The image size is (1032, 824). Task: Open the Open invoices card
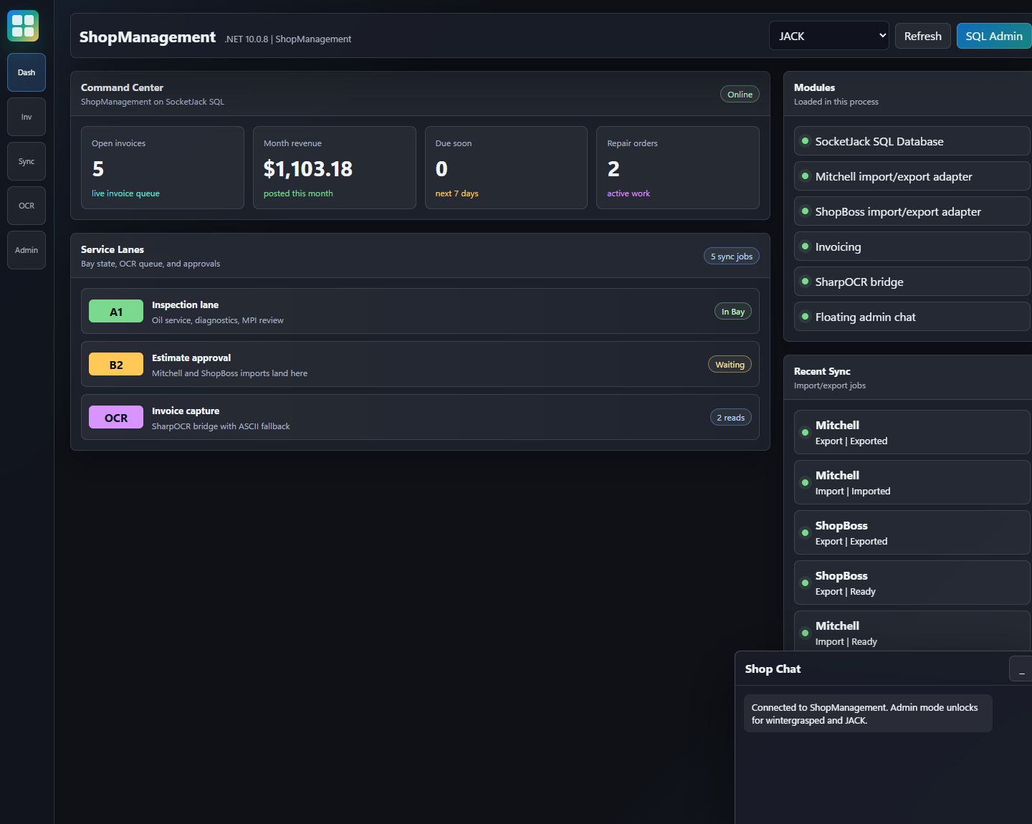point(163,168)
